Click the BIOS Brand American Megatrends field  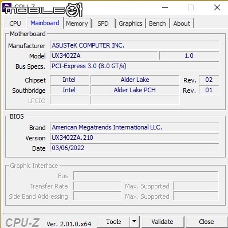click(135, 127)
